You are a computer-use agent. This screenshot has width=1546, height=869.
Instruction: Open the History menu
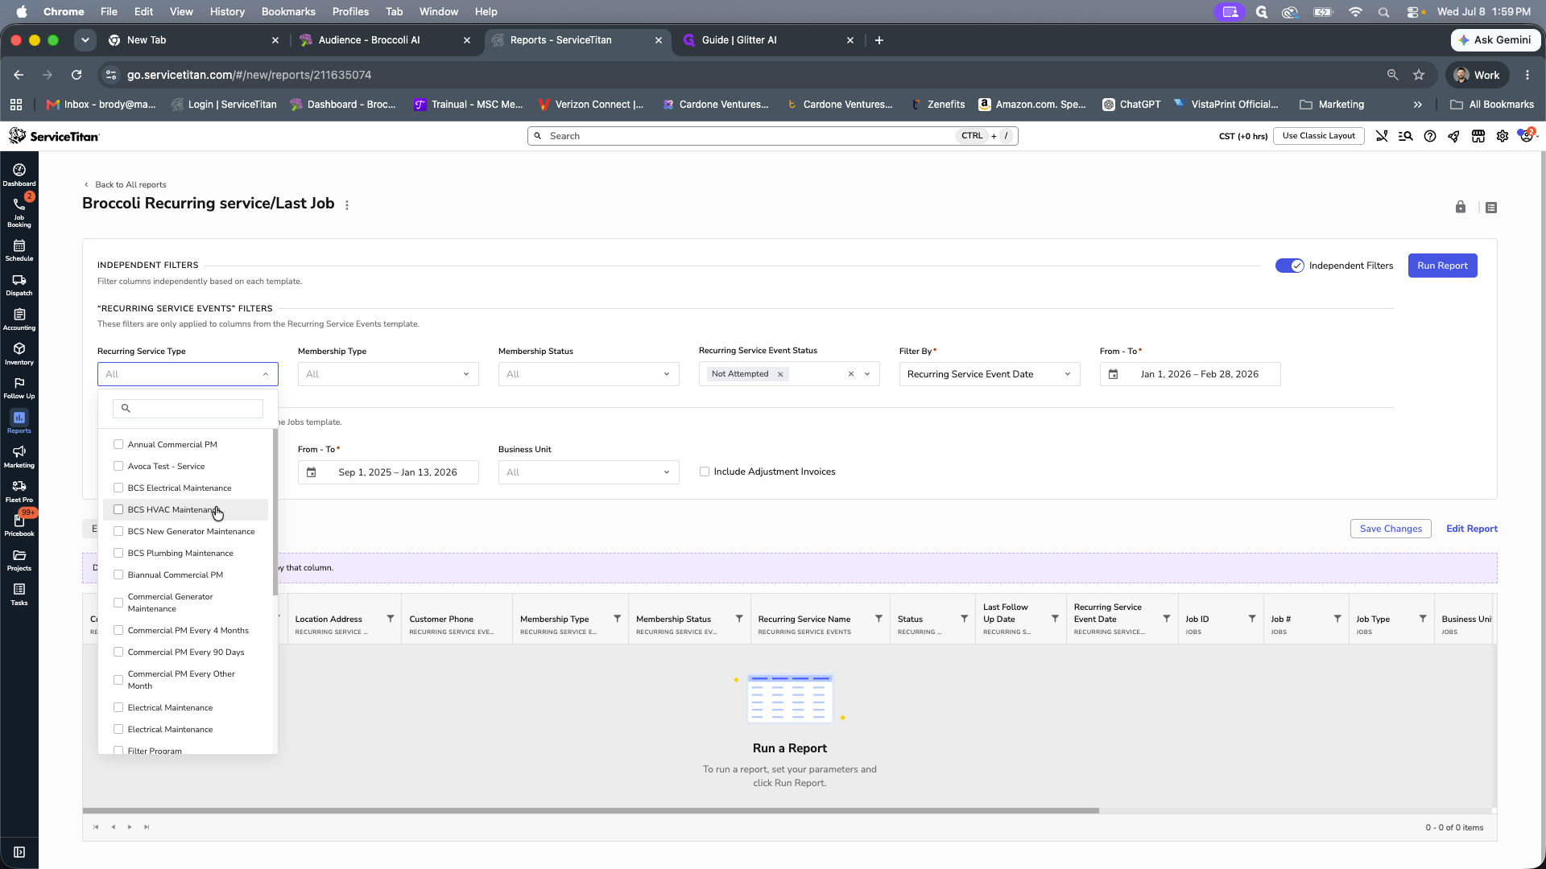227,12
